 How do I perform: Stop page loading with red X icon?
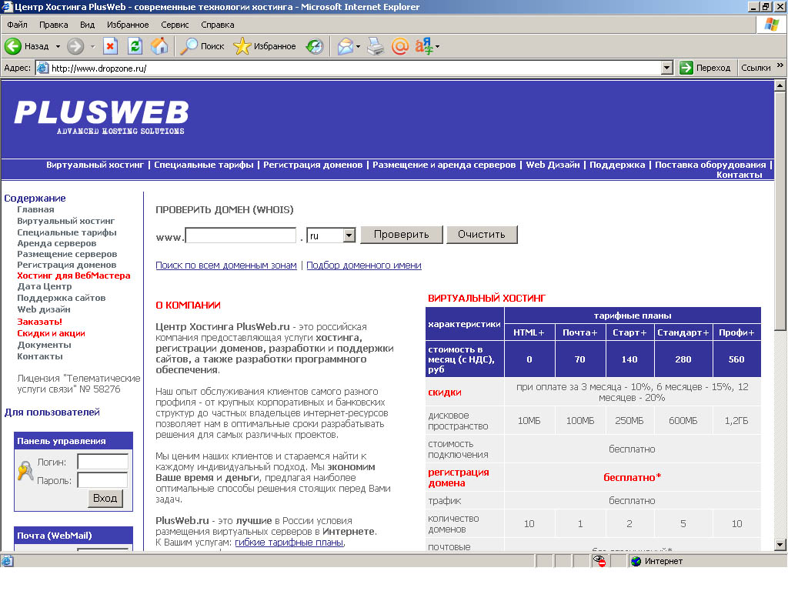click(110, 46)
